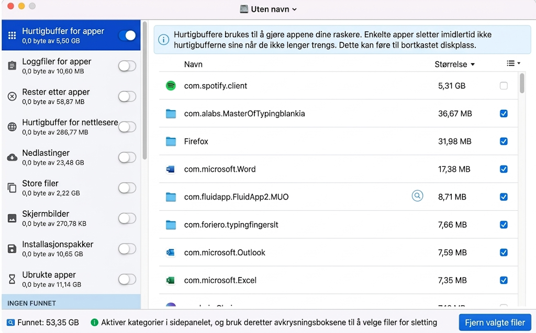Sort by the Navn column header
The width and height of the screenshot is (536, 333).
tap(193, 64)
